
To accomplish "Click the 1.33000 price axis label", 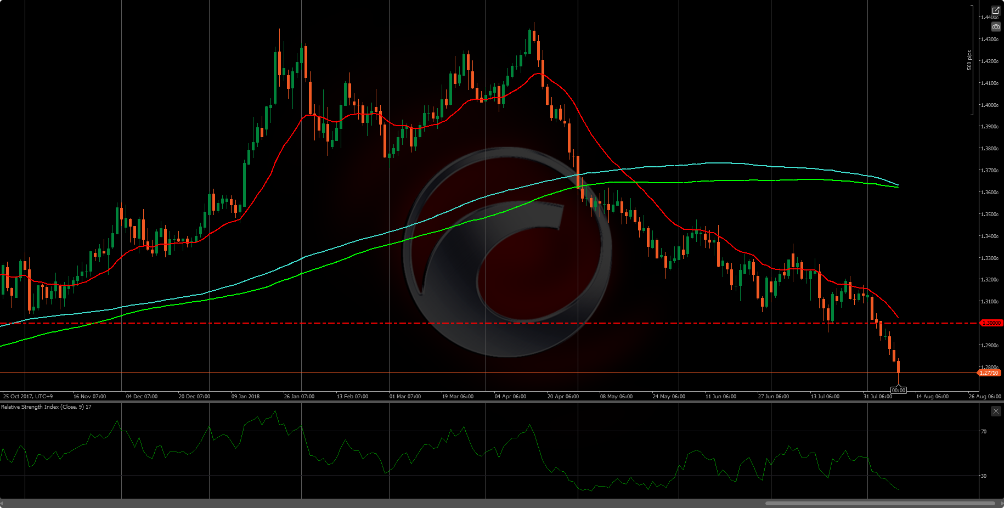I will (990, 258).
